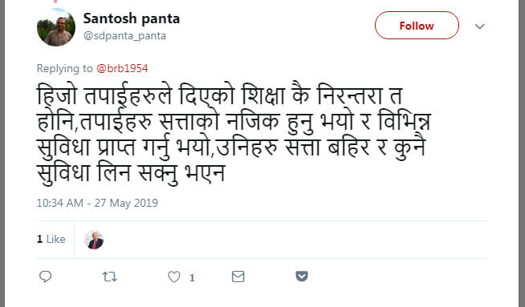Viewport: 525px width, 307px height.
Task: Retweet using the arrows icon
Action: 109,277
